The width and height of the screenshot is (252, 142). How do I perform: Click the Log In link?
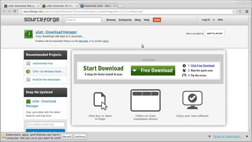(x=206, y=20)
